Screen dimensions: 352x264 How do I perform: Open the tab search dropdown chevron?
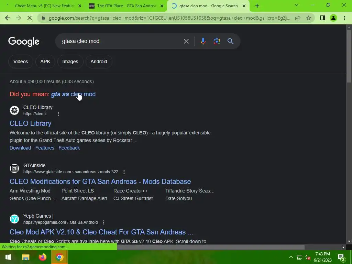click(x=297, y=5)
